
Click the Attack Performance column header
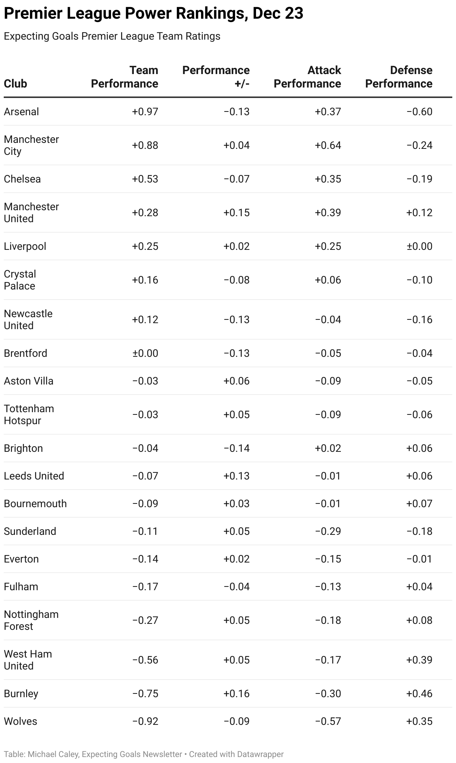tap(307, 77)
